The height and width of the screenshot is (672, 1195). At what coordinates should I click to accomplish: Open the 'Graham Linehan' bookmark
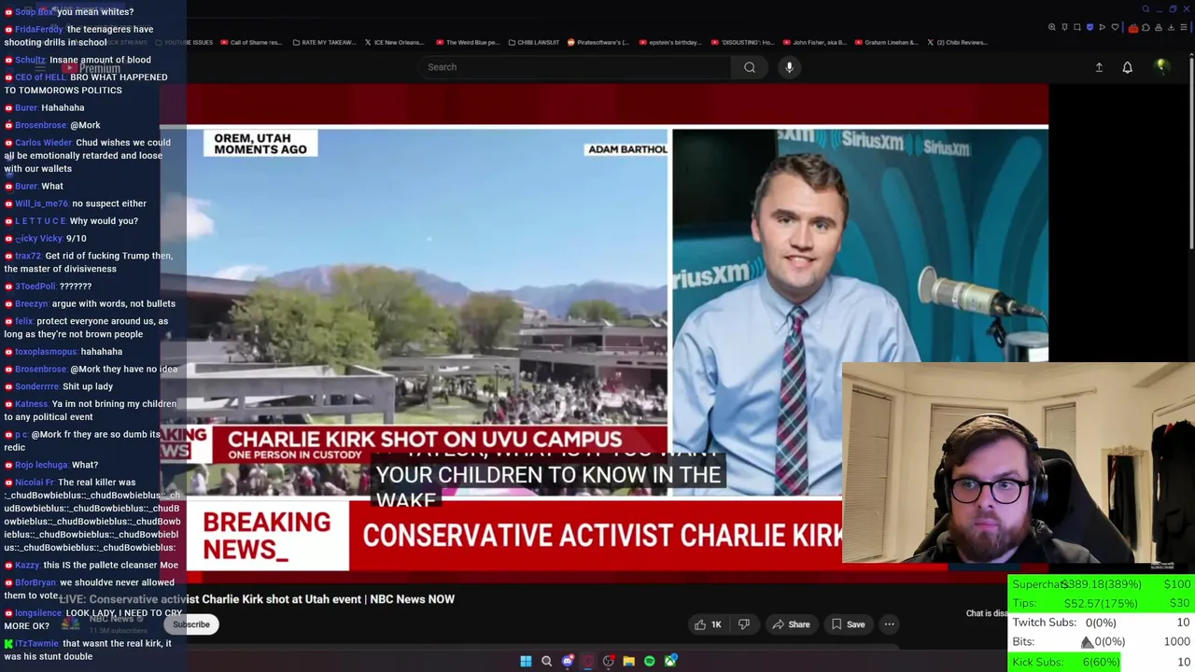(887, 42)
